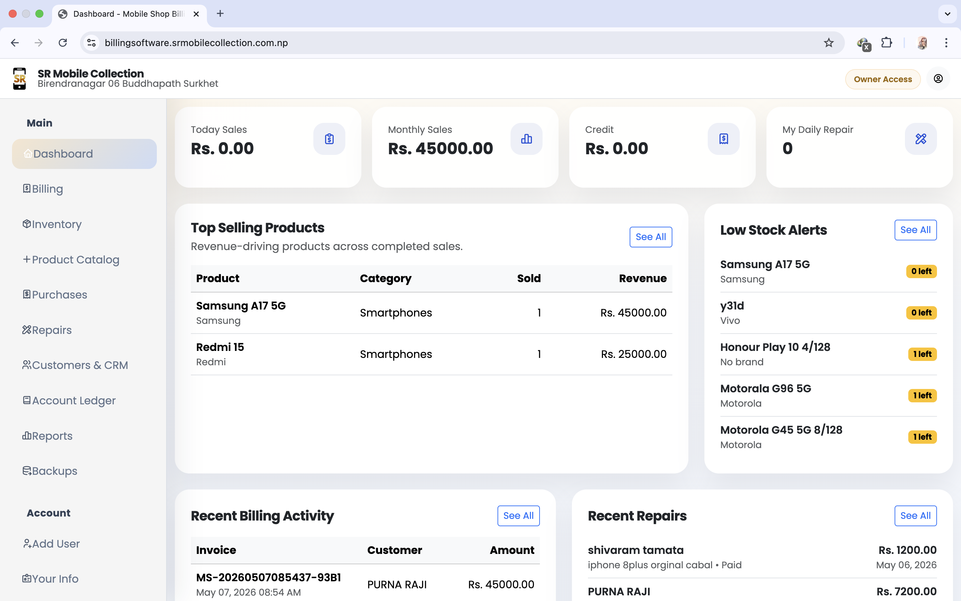This screenshot has height=601, width=961.
Task: Open a new browser tab
Action: [x=220, y=13]
